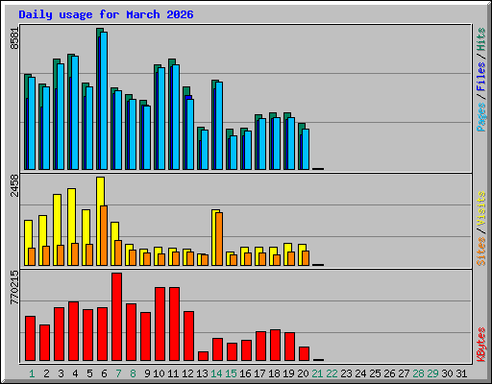Click day 16 on the date axis

coord(245,373)
